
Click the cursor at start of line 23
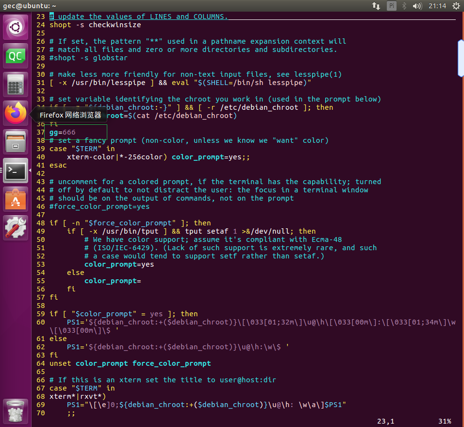[52, 17]
